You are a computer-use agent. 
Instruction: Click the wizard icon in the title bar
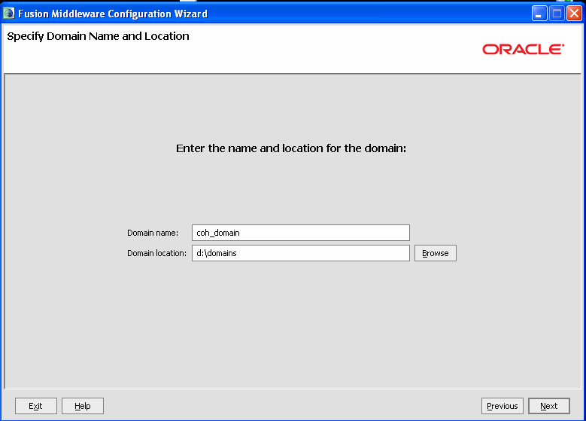(8, 14)
